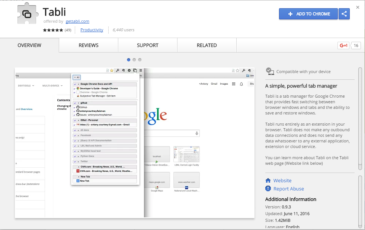Viewport: 365px width, 230px height.
Task: Click the '6,440 users' text
Action: tap(124, 30)
